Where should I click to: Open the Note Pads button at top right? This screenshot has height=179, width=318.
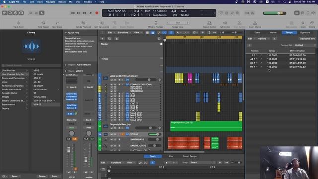pos(303,13)
